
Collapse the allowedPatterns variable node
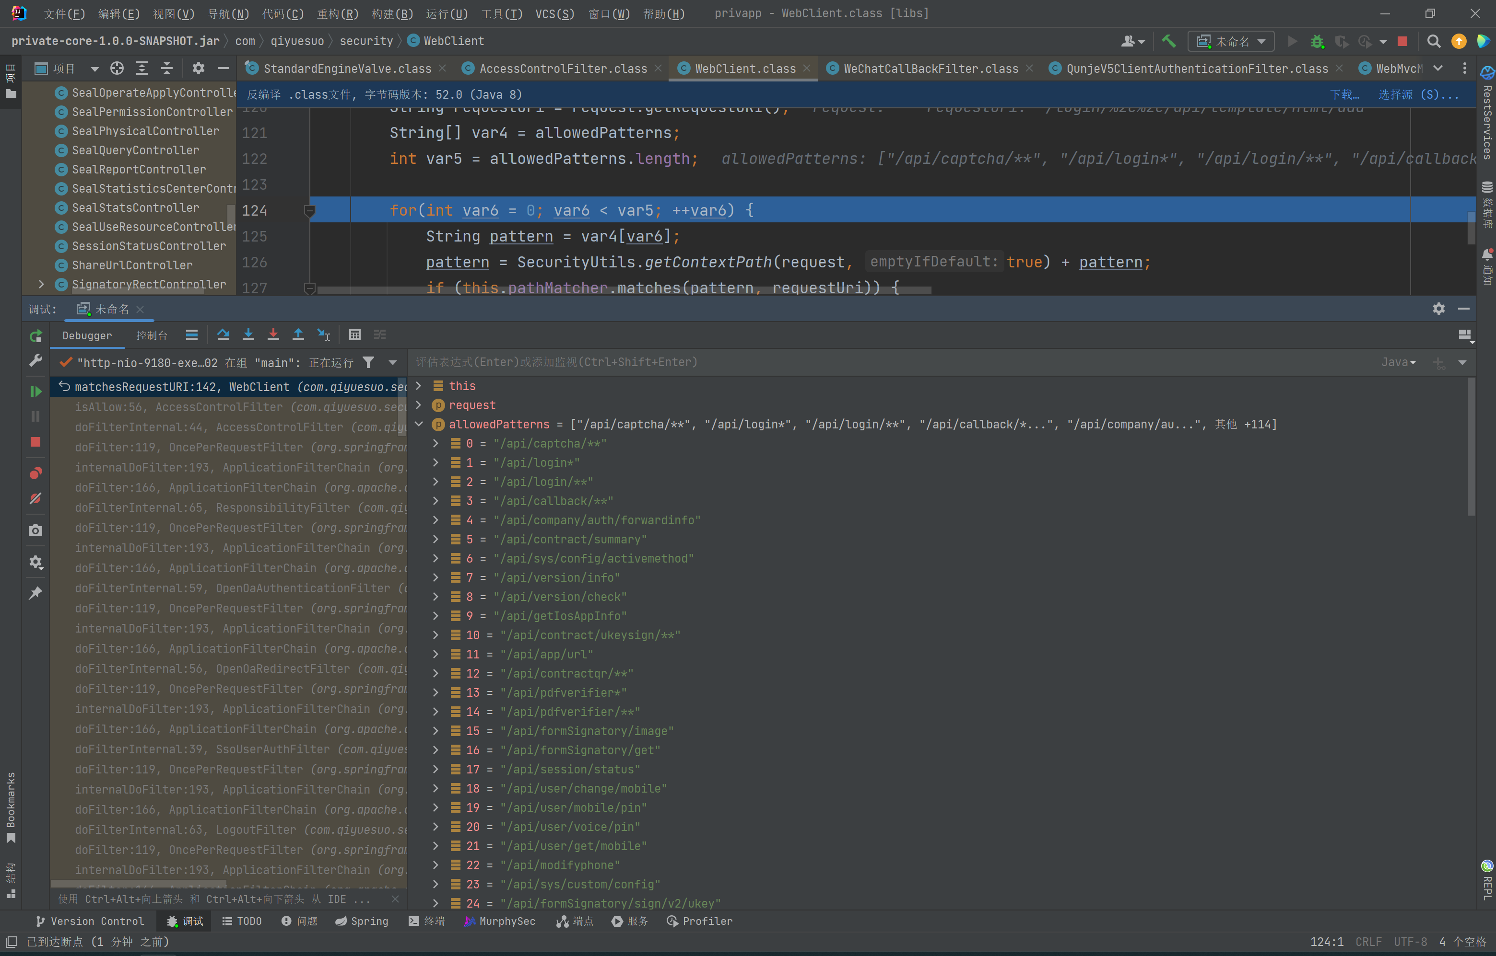(x=419, y=425)
